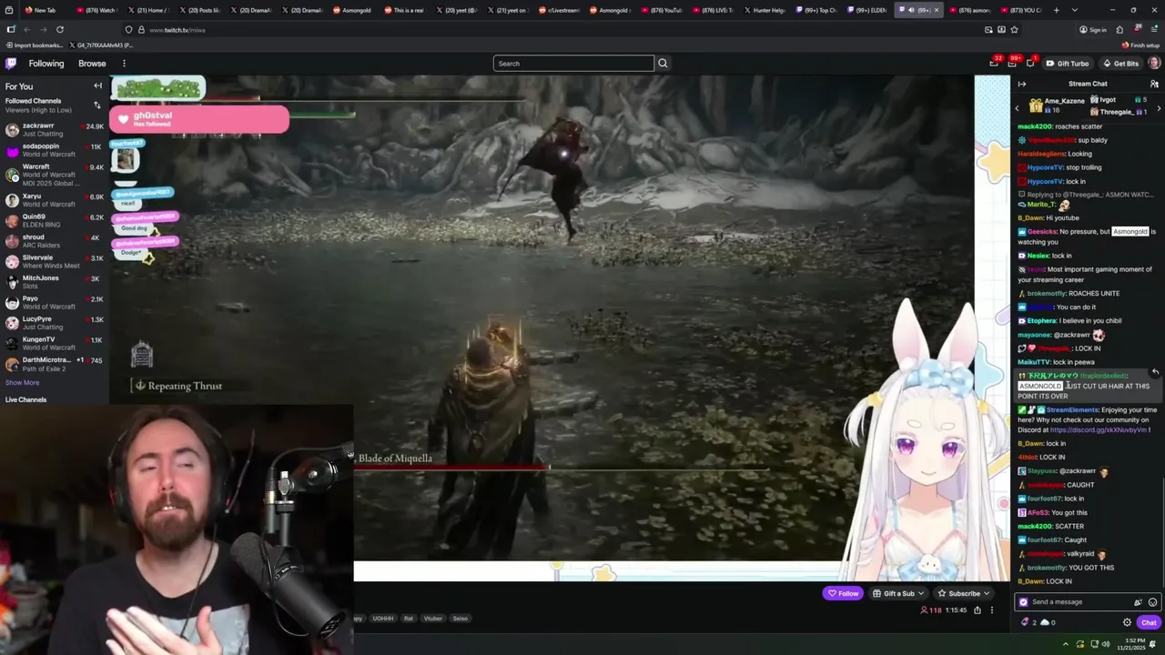Image resolution: width=1165 pixels, height=655 pixels.
Task: Open Silvervale channel in sidebar
Action: 55,261
